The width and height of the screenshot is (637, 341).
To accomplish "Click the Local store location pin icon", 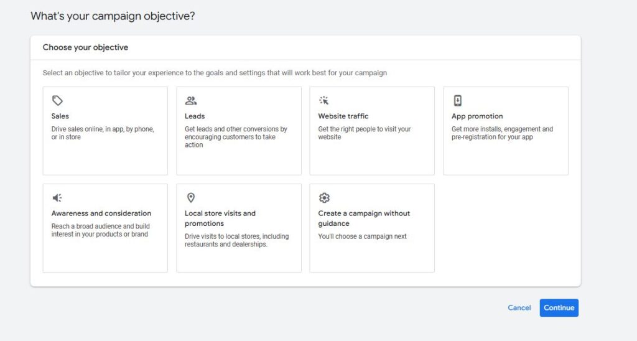I will 191,198.
